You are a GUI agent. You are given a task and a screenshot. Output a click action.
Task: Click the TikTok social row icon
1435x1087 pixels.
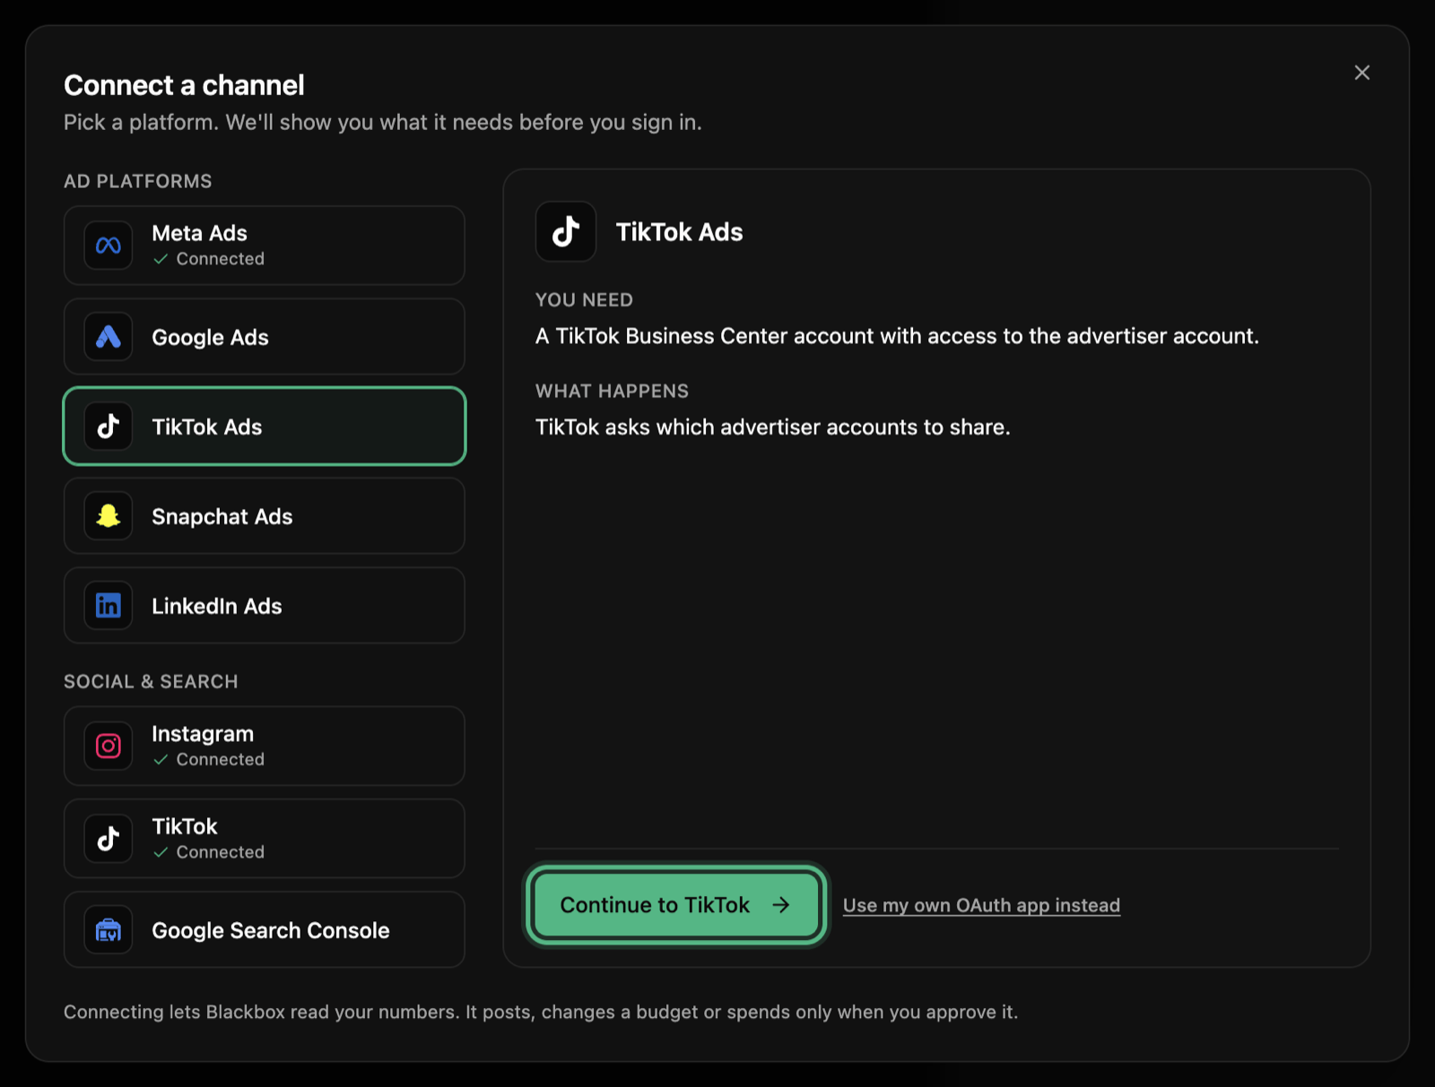[x=109, y=839]
